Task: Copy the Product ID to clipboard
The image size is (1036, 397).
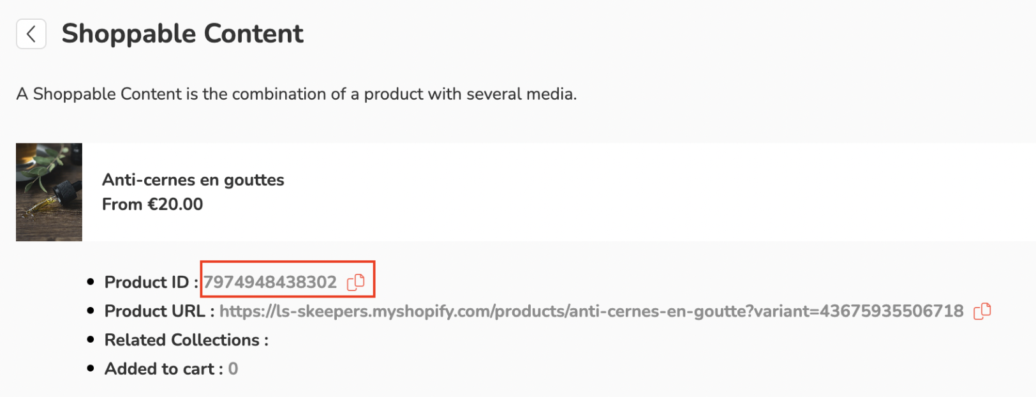Action: pyautogui.click(x=356, y=282)
